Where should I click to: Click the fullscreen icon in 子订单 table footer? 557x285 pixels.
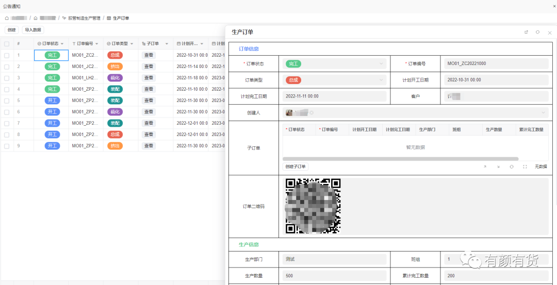(525, 166)
